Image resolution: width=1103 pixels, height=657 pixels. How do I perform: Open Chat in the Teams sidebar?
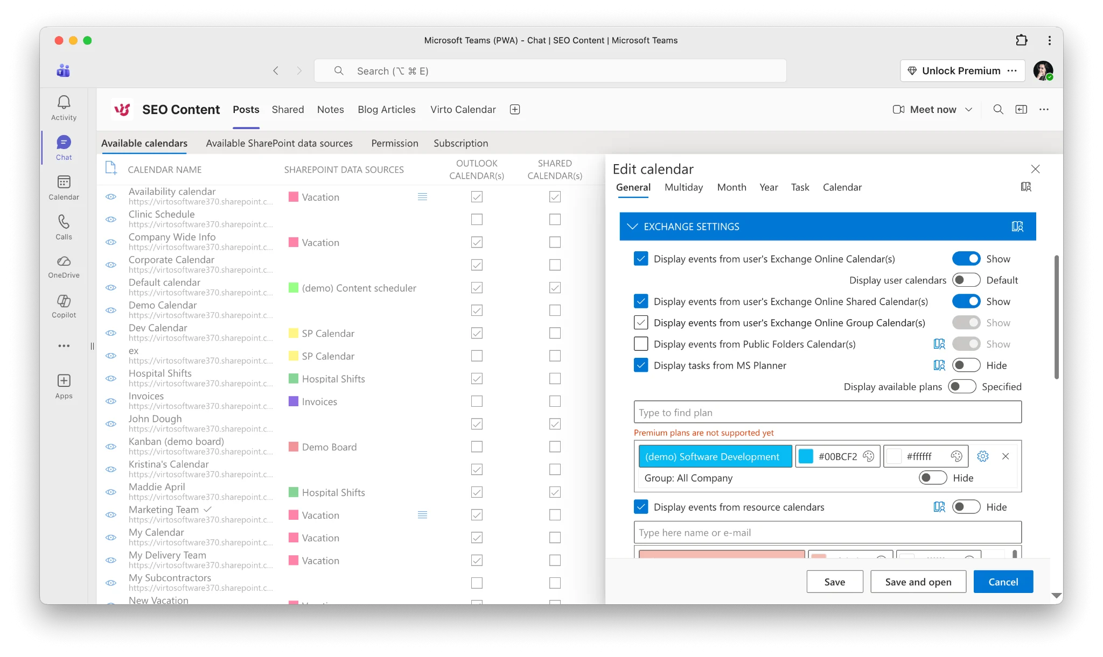coord(64,148)
